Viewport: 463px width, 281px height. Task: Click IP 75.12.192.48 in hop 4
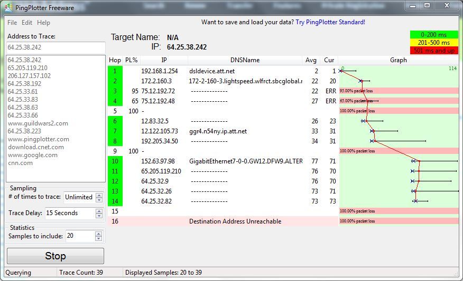[x=158, y=101]
